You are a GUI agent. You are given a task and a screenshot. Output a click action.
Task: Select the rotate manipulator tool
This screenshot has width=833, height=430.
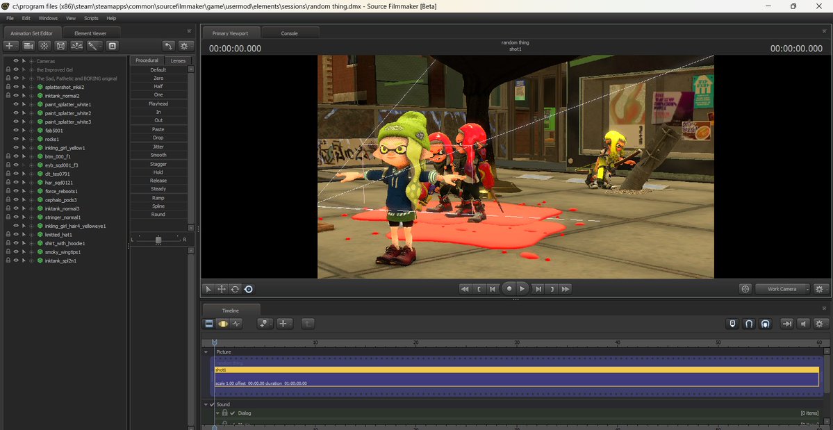tap(235, 289)
